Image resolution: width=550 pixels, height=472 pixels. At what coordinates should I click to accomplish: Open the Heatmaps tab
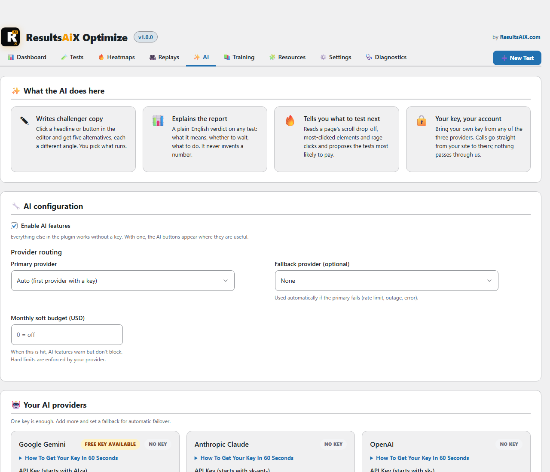[x=116, y=57]
